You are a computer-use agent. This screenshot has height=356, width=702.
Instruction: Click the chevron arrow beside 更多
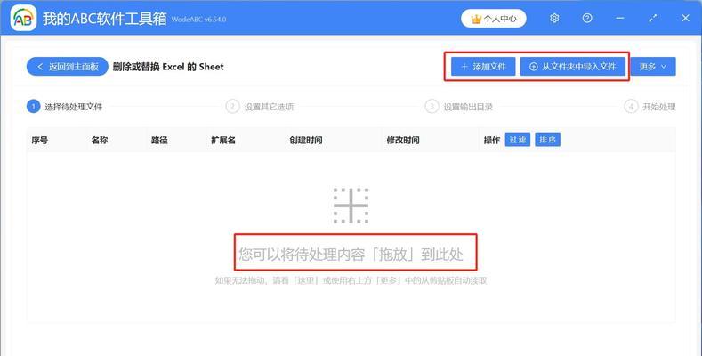click(x=664, y=67)
